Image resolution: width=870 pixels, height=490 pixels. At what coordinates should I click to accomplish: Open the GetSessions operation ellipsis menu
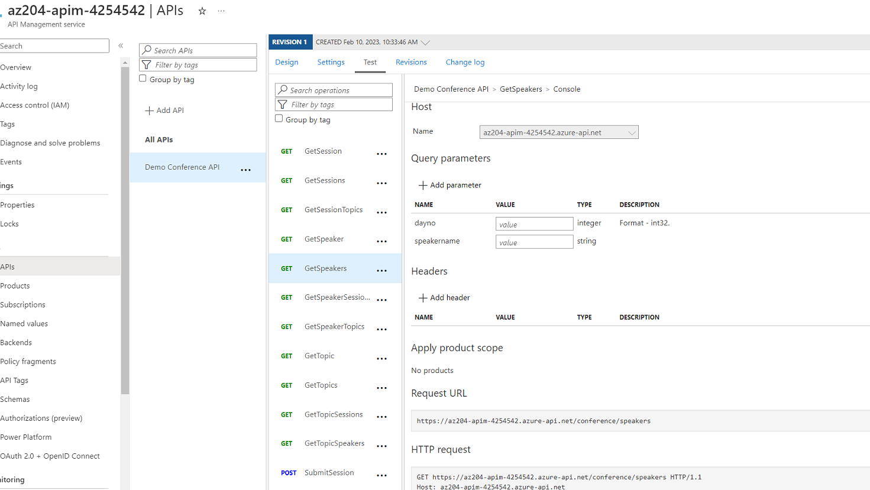point(382,183)
